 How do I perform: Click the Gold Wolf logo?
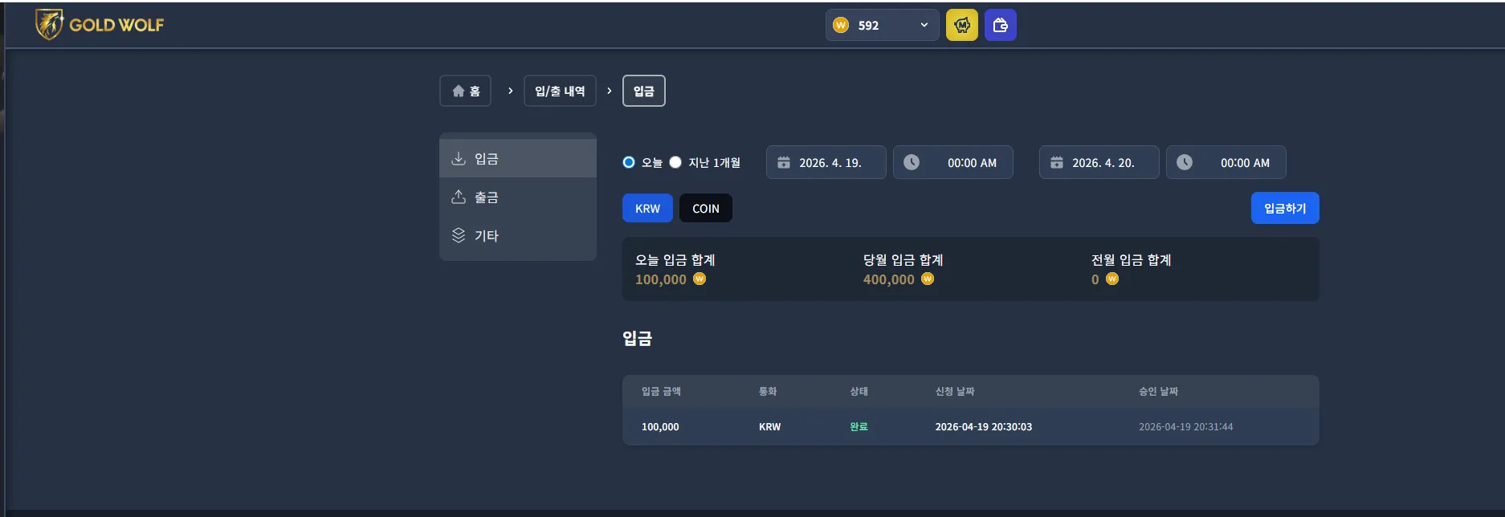click(x=100, y=25)
